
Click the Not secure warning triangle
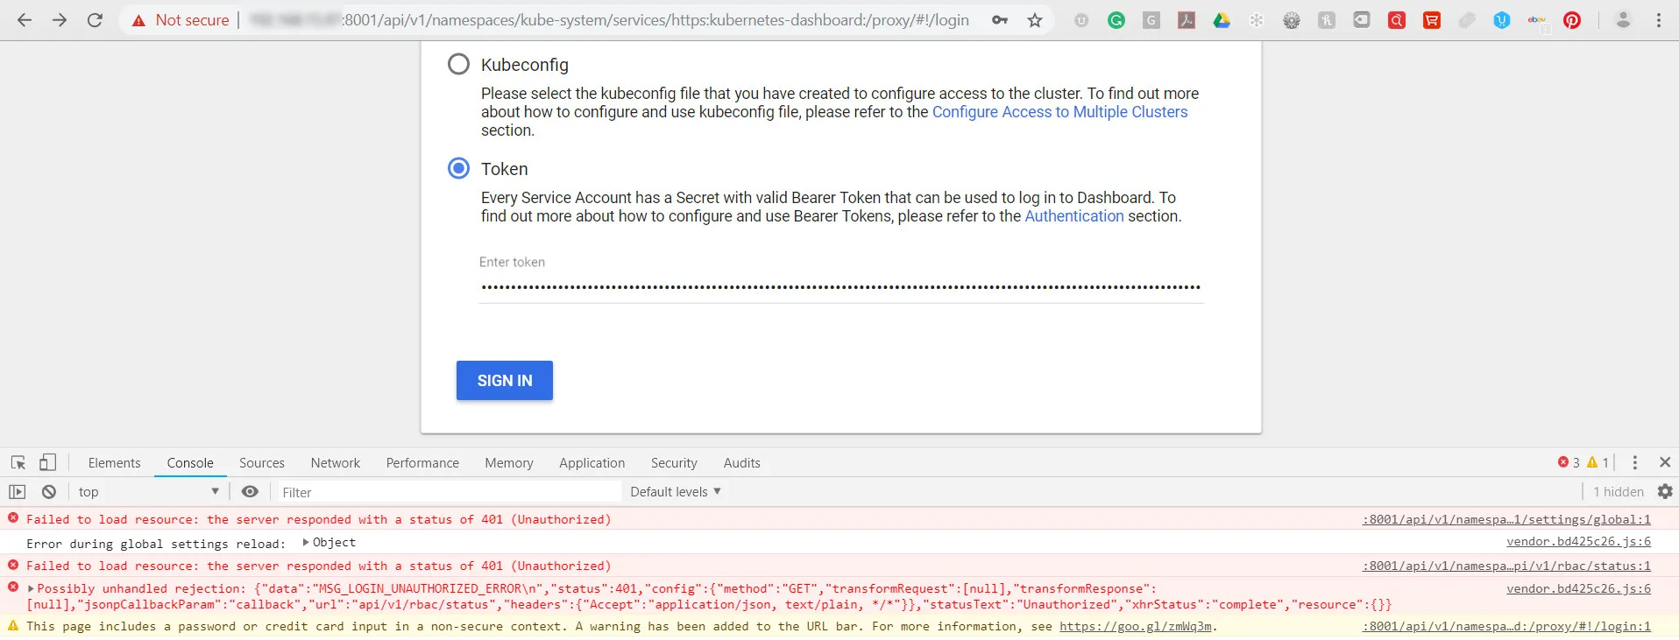pos(138,20)
